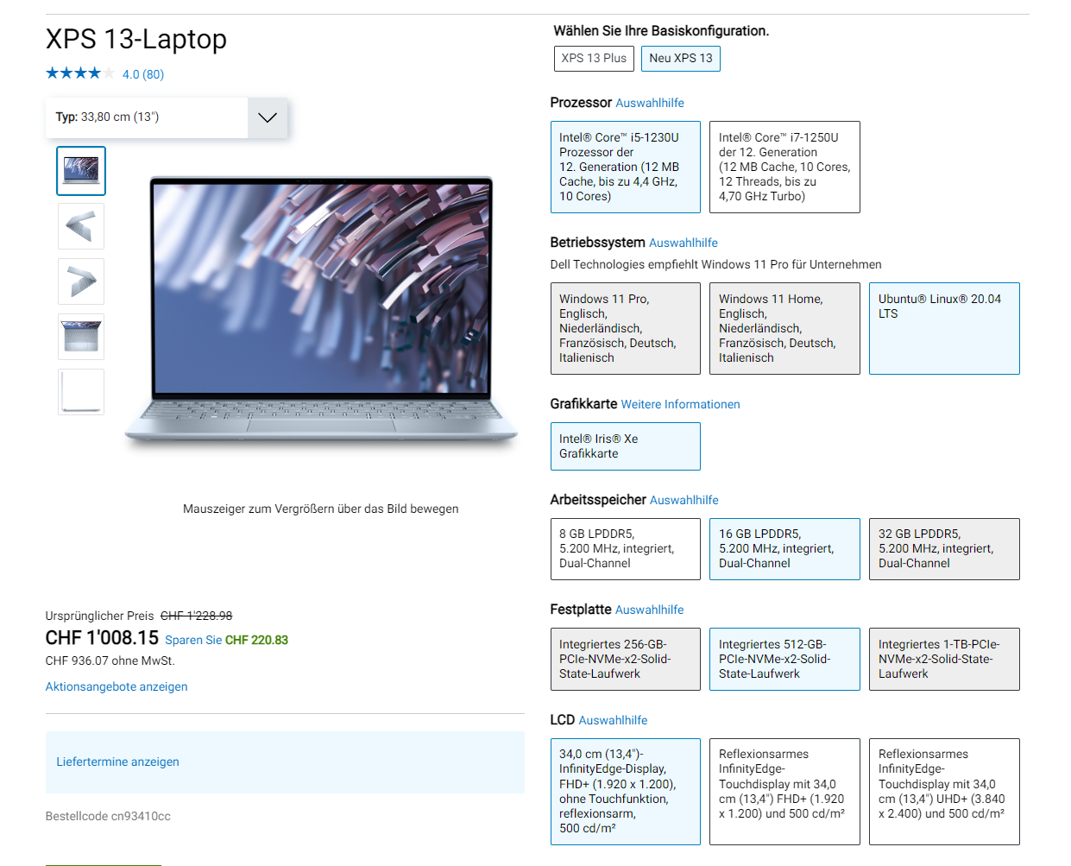Click the star rating icons
1071x866 pixels.
79,73
